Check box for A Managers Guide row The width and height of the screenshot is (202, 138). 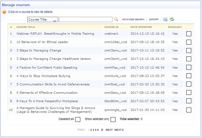point(189,110)
